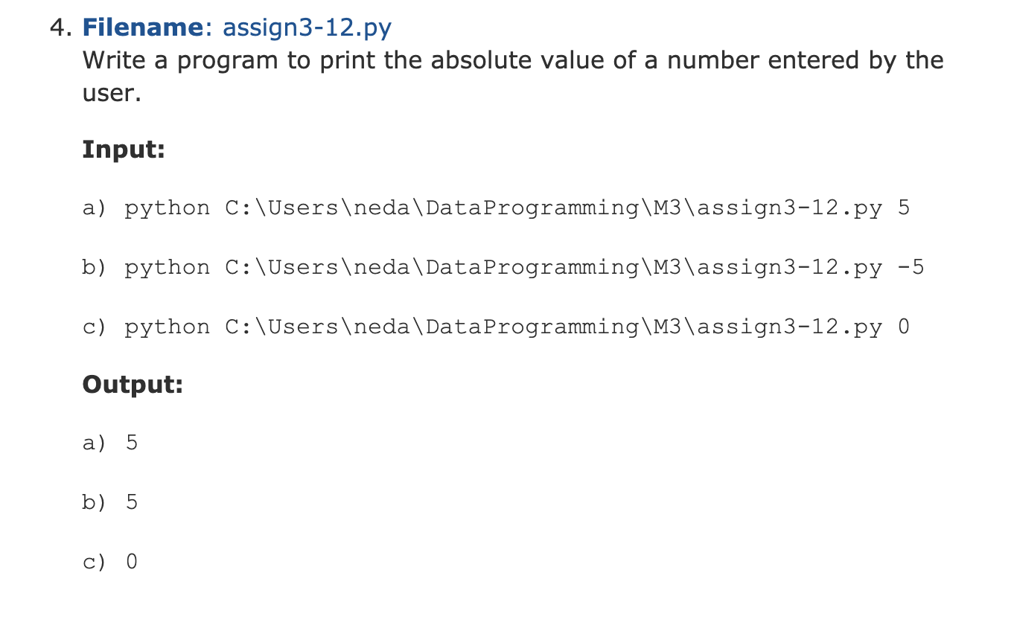Click the Input heading

coord(124,150)
